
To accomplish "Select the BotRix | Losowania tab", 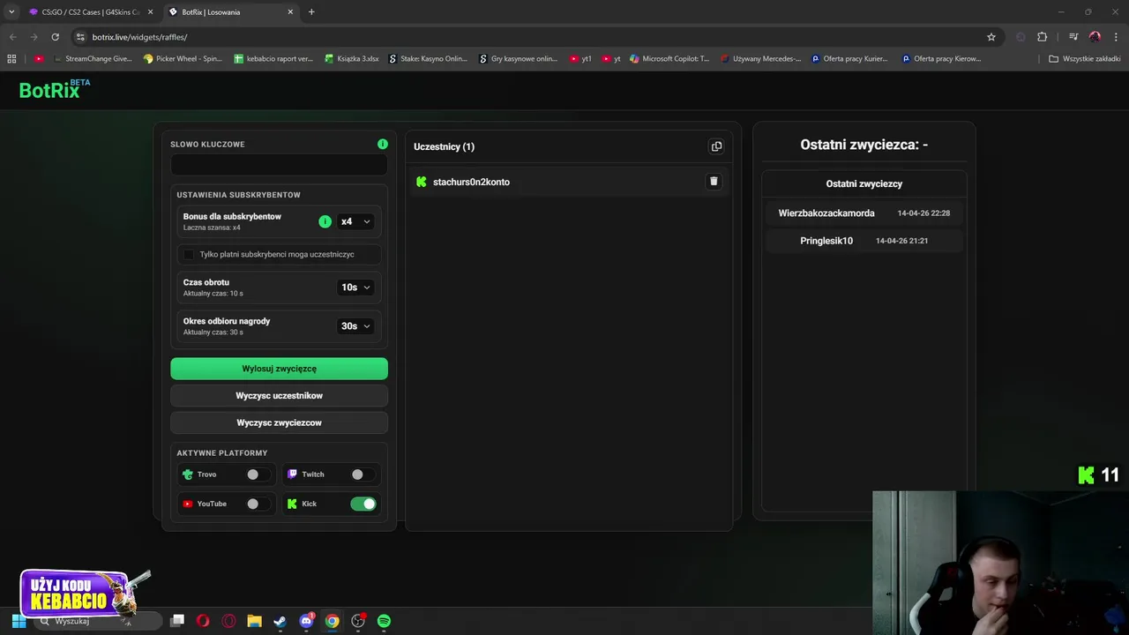I will tap(231, 12).
